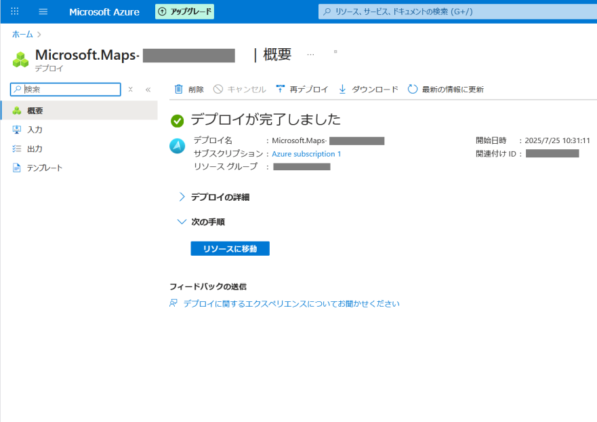Click the ダウンロード down-arrow icon
Image resolution: width=597 pixels, height=422 pixels.
[x=342, y=89]
